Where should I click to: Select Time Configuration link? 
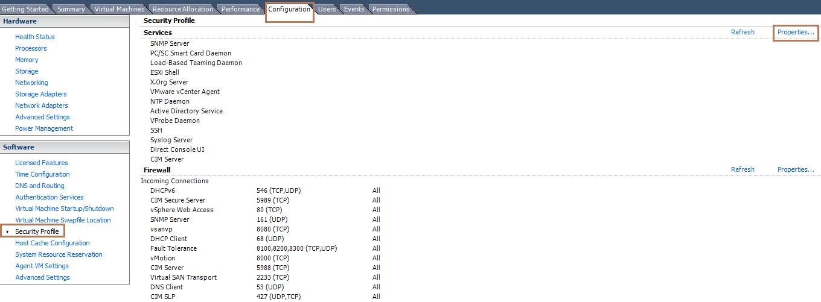pyautogui.click(x=42, y=174)
